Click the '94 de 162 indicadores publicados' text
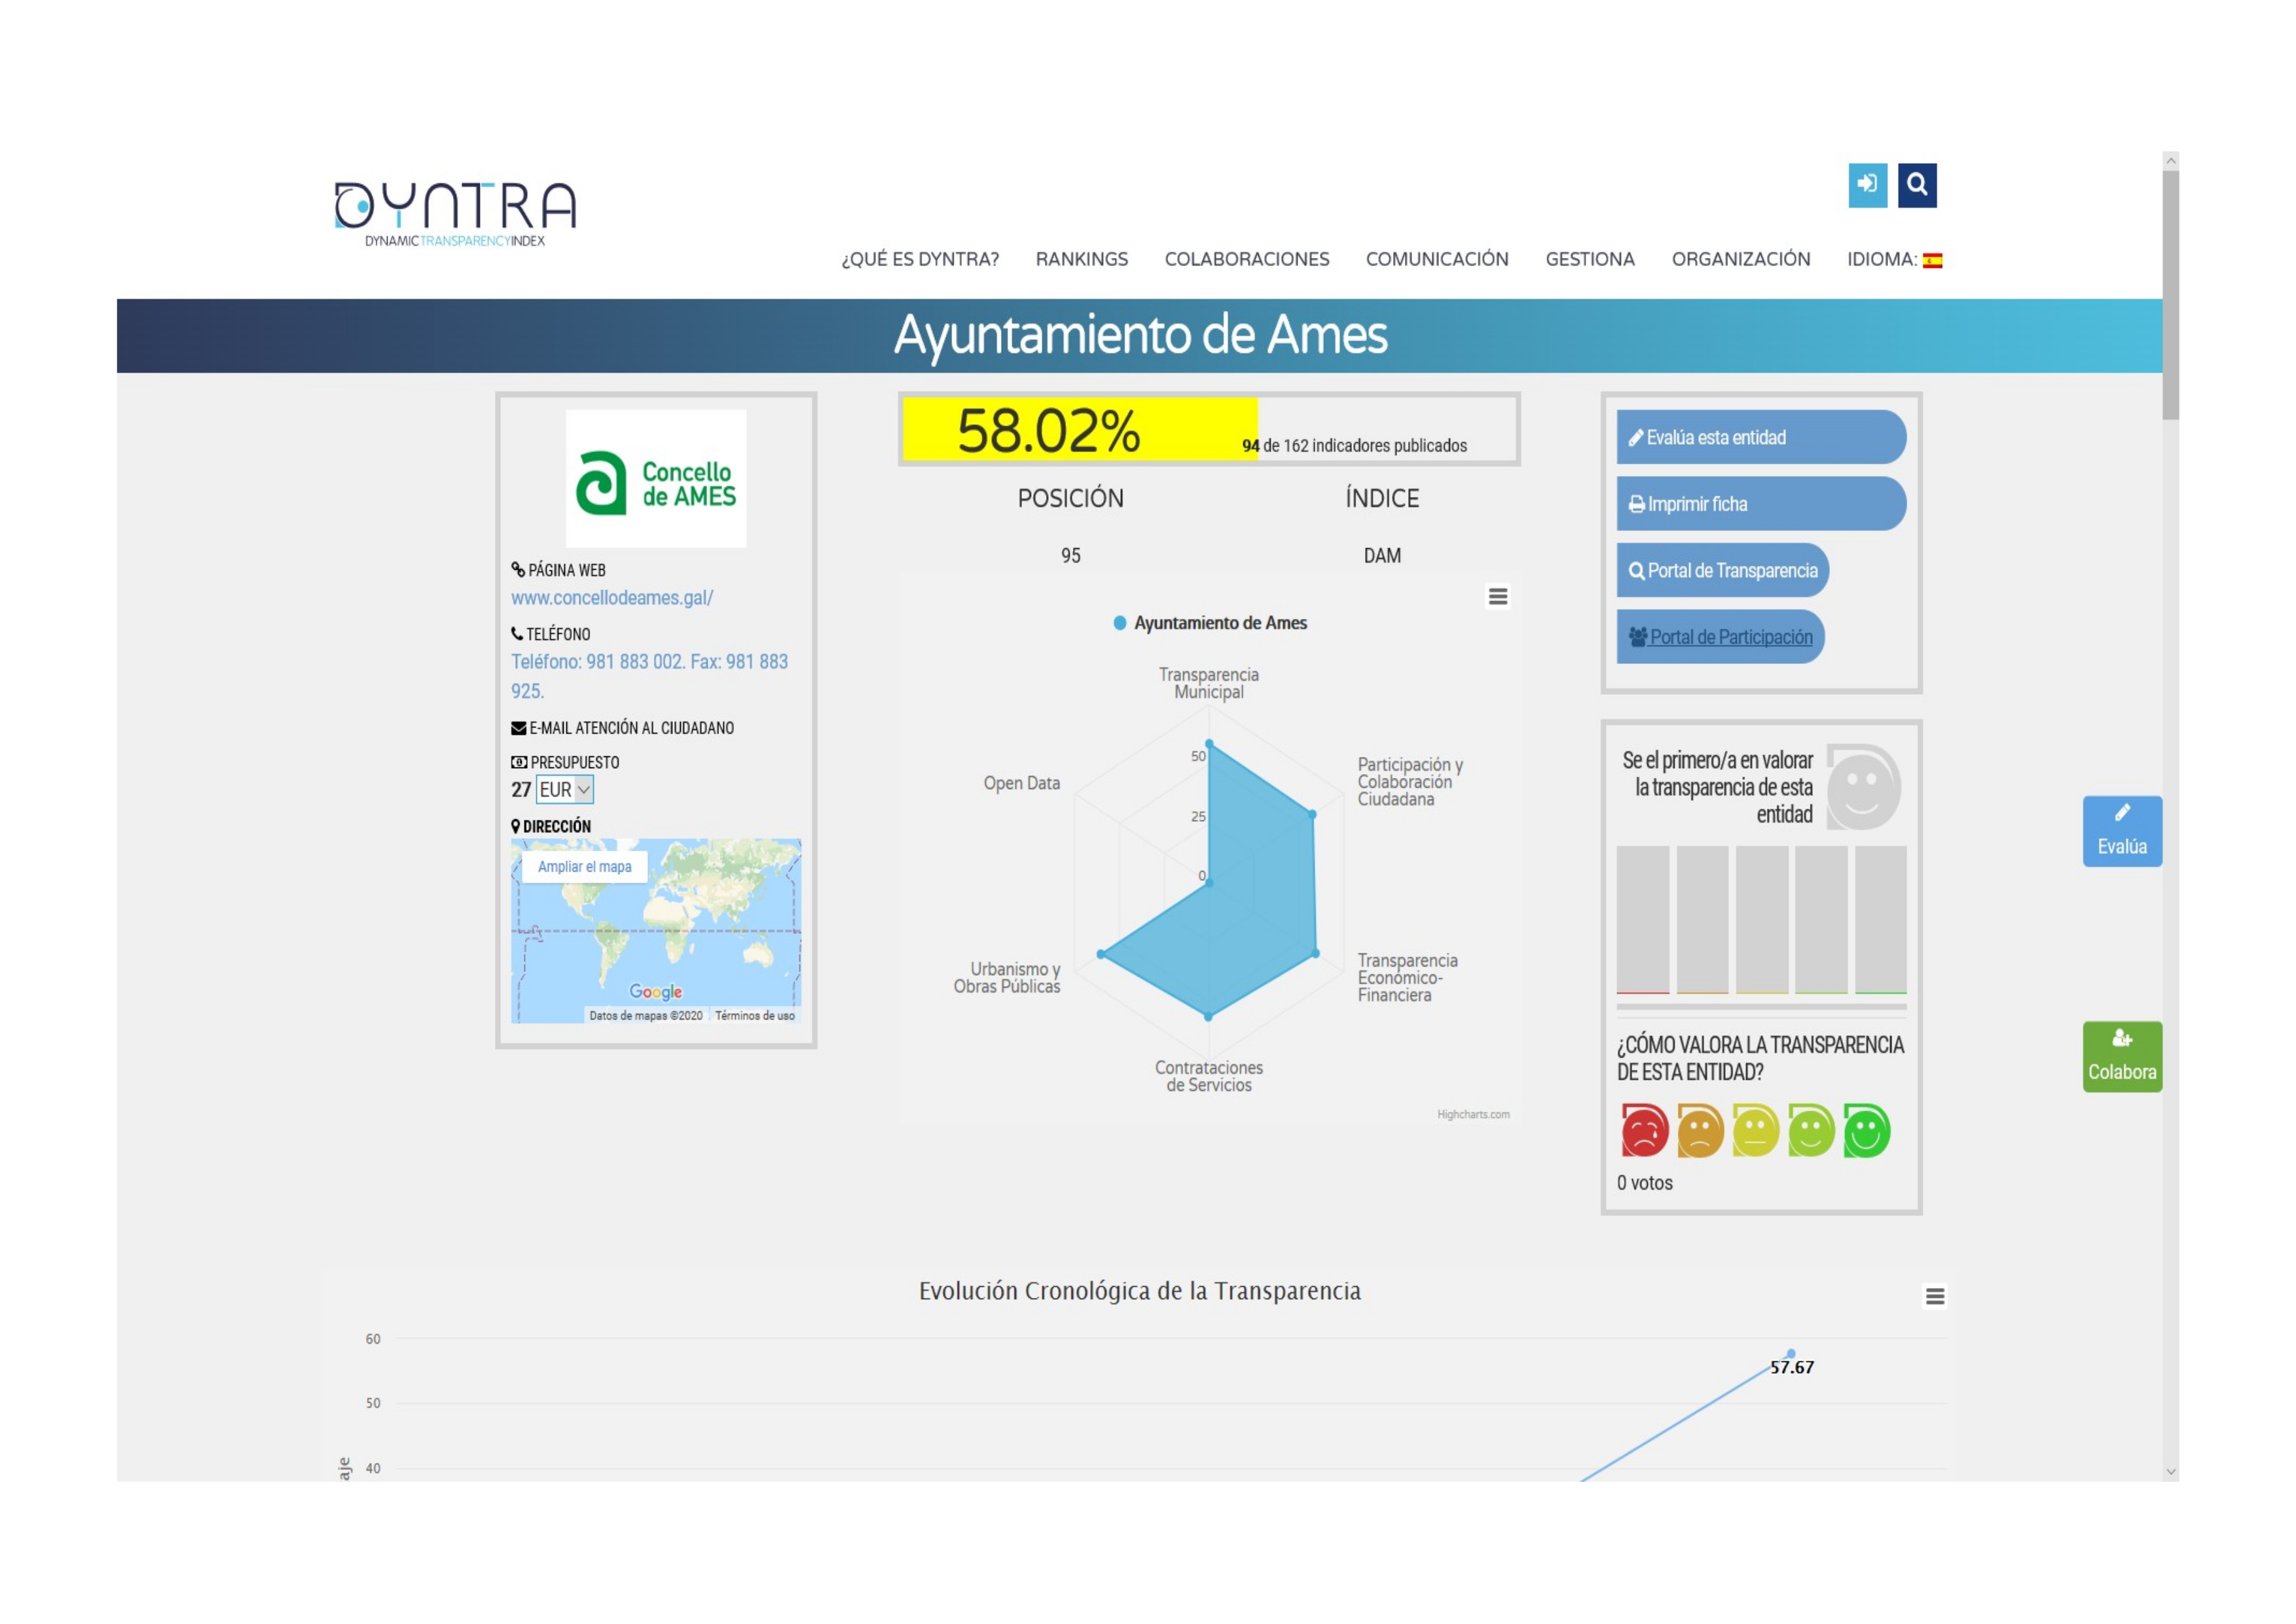Screen dimensions: 2296x1624 (1354, 446)
